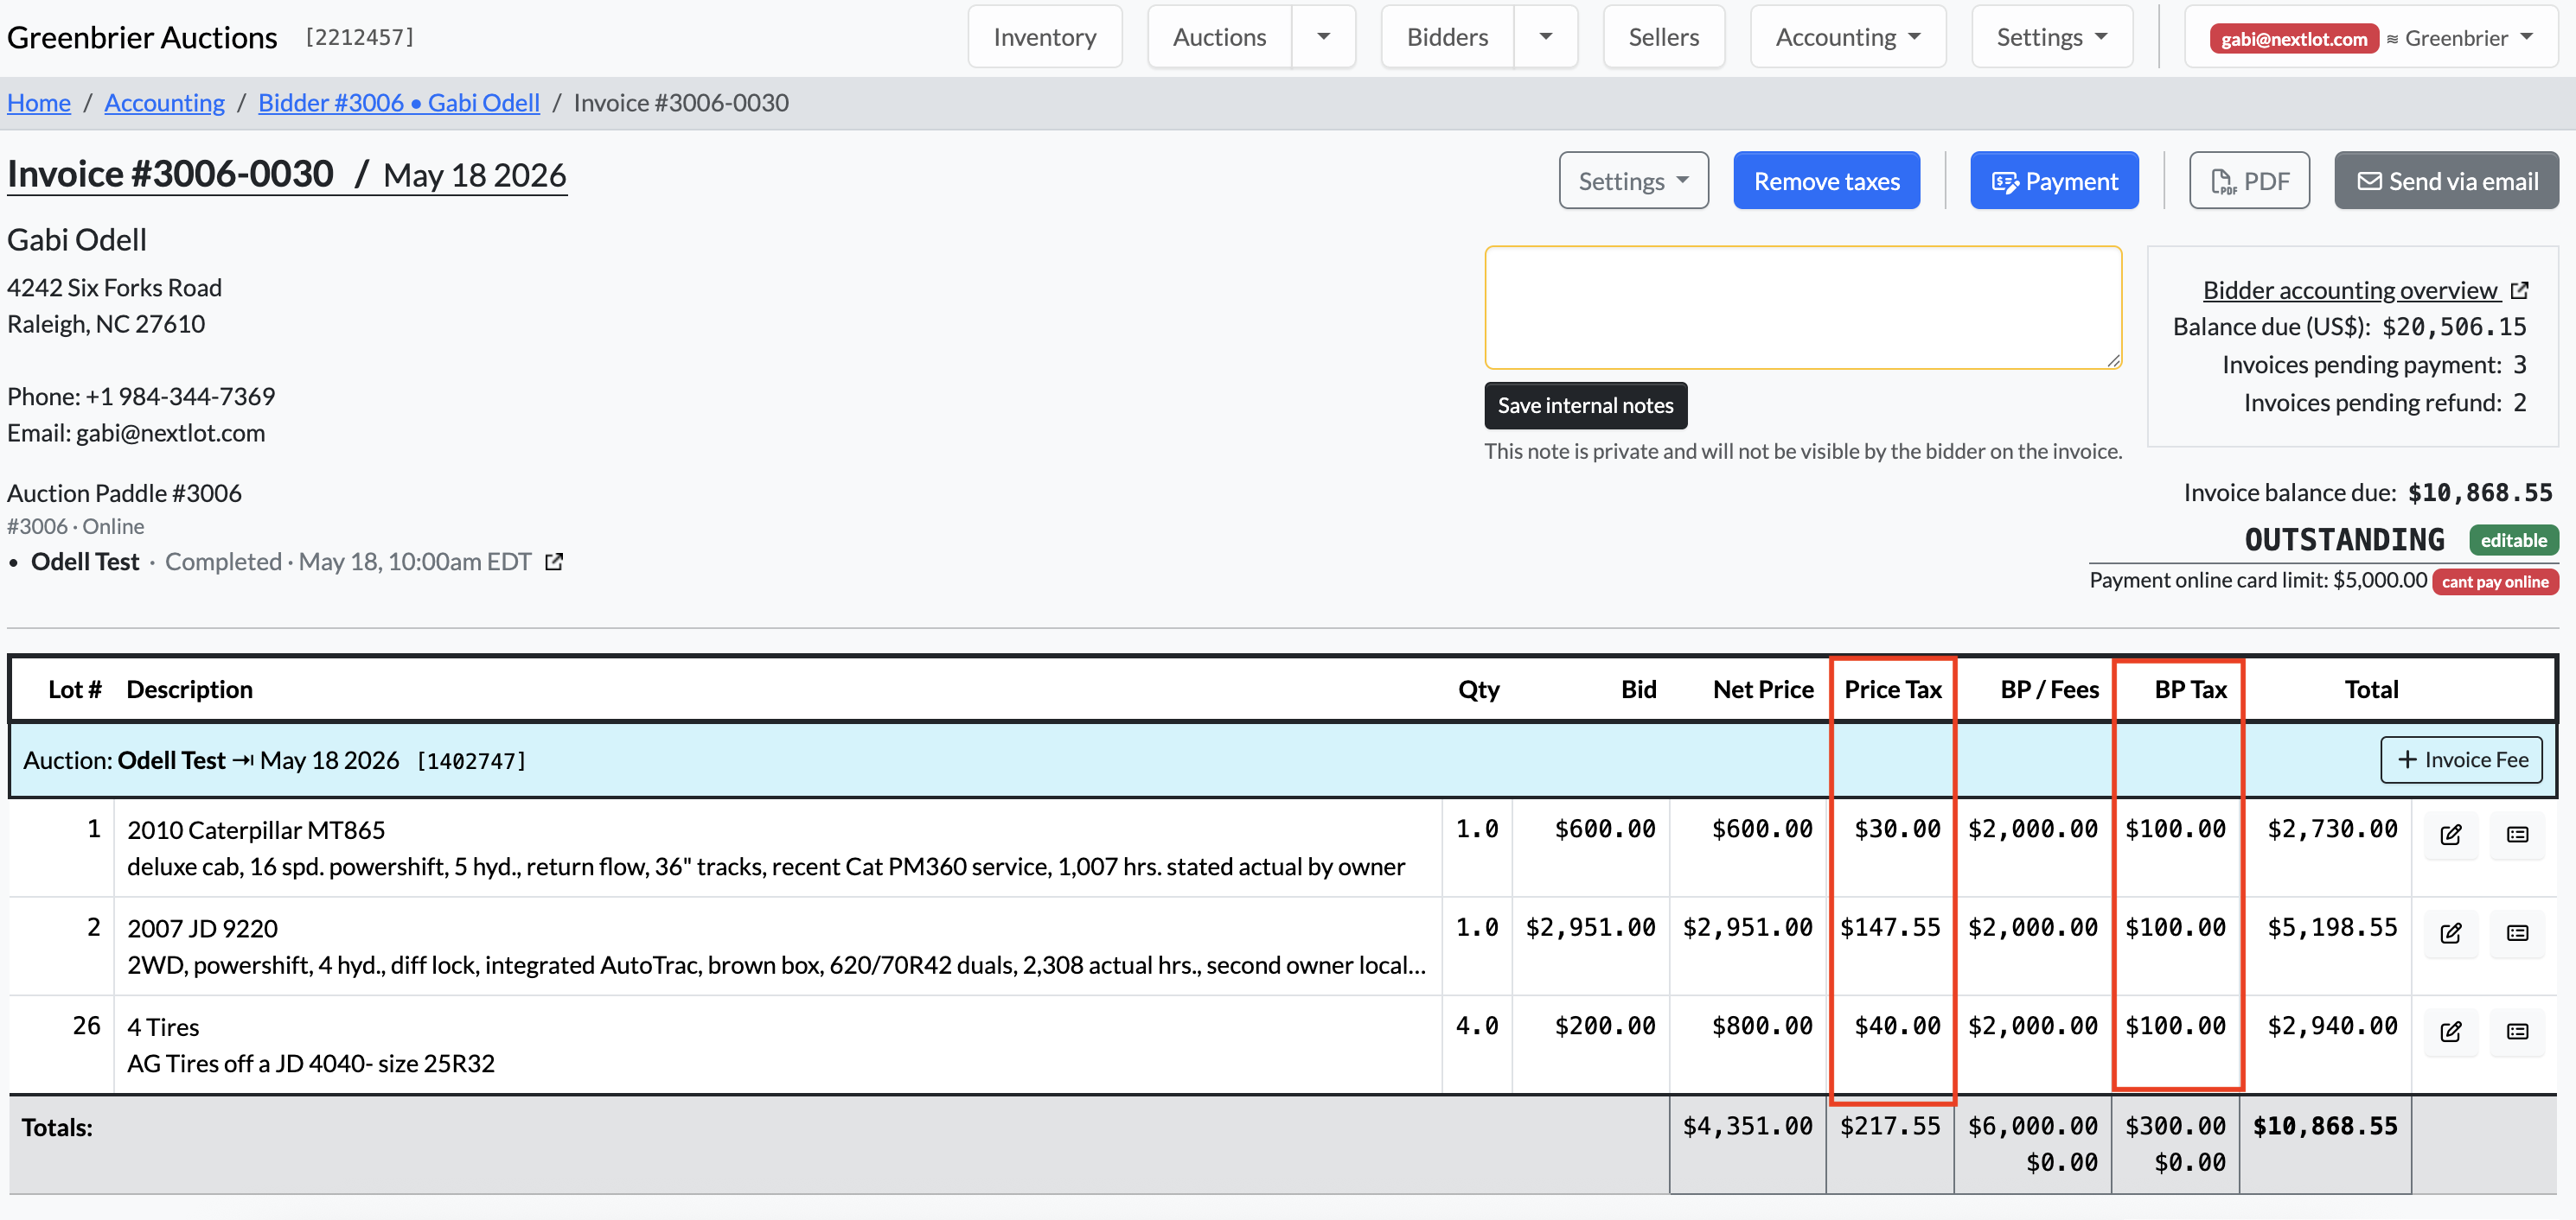Screen dimensions: 2576x1220
Task: Click the Email: gabi@nextlot.com text
Action: [136, 433]
